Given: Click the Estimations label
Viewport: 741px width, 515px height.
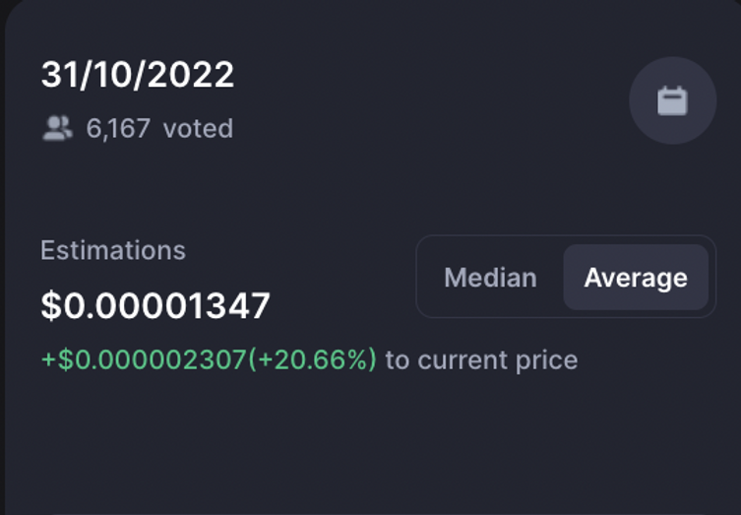Looking at the screenshot, I should [x=113, y=250].
